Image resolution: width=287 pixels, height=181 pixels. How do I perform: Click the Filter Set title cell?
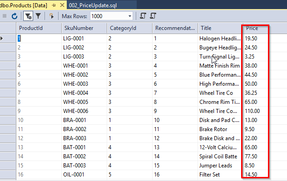click(x=220, y=175)
